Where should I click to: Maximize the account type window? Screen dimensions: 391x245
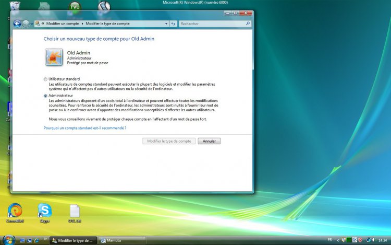tap(235, 13)
